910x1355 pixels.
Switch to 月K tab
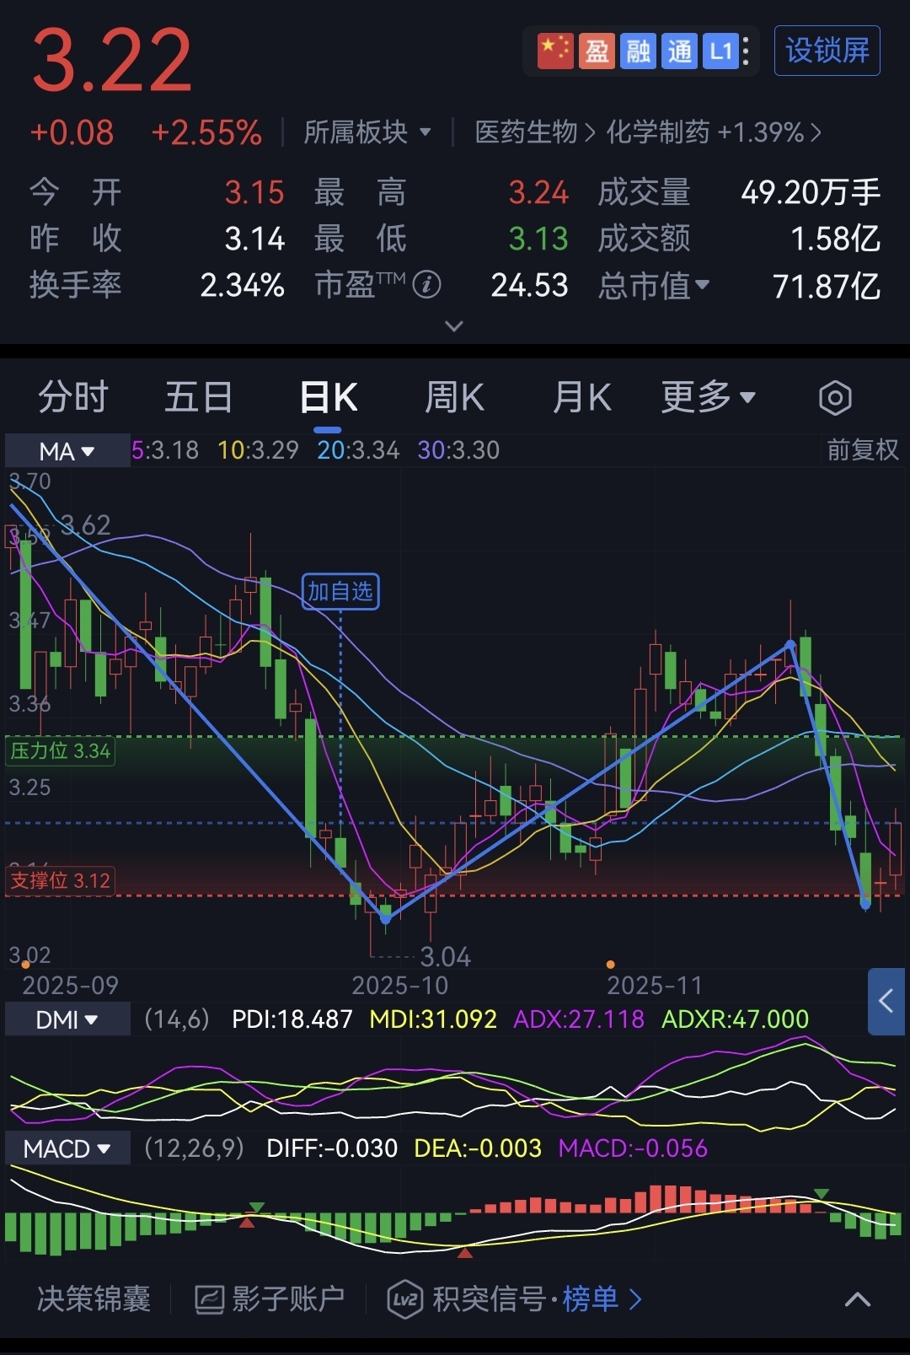click(582, 397)
